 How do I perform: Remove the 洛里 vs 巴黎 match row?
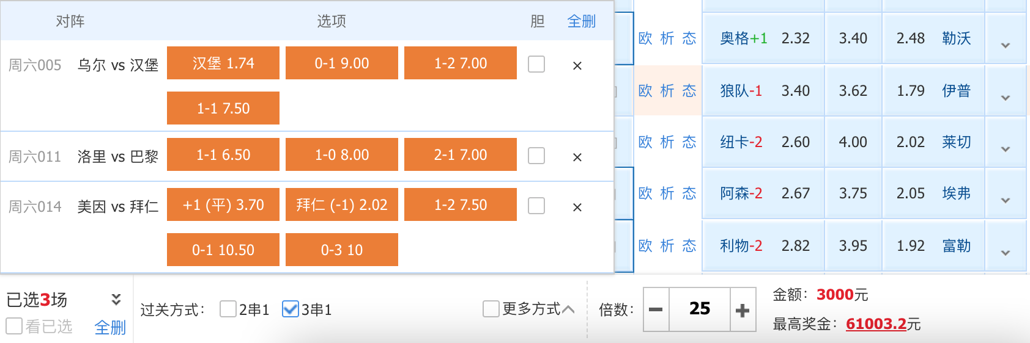(577, 157)
